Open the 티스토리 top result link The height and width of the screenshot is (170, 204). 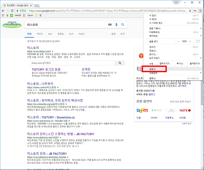(x=33, y=48)
